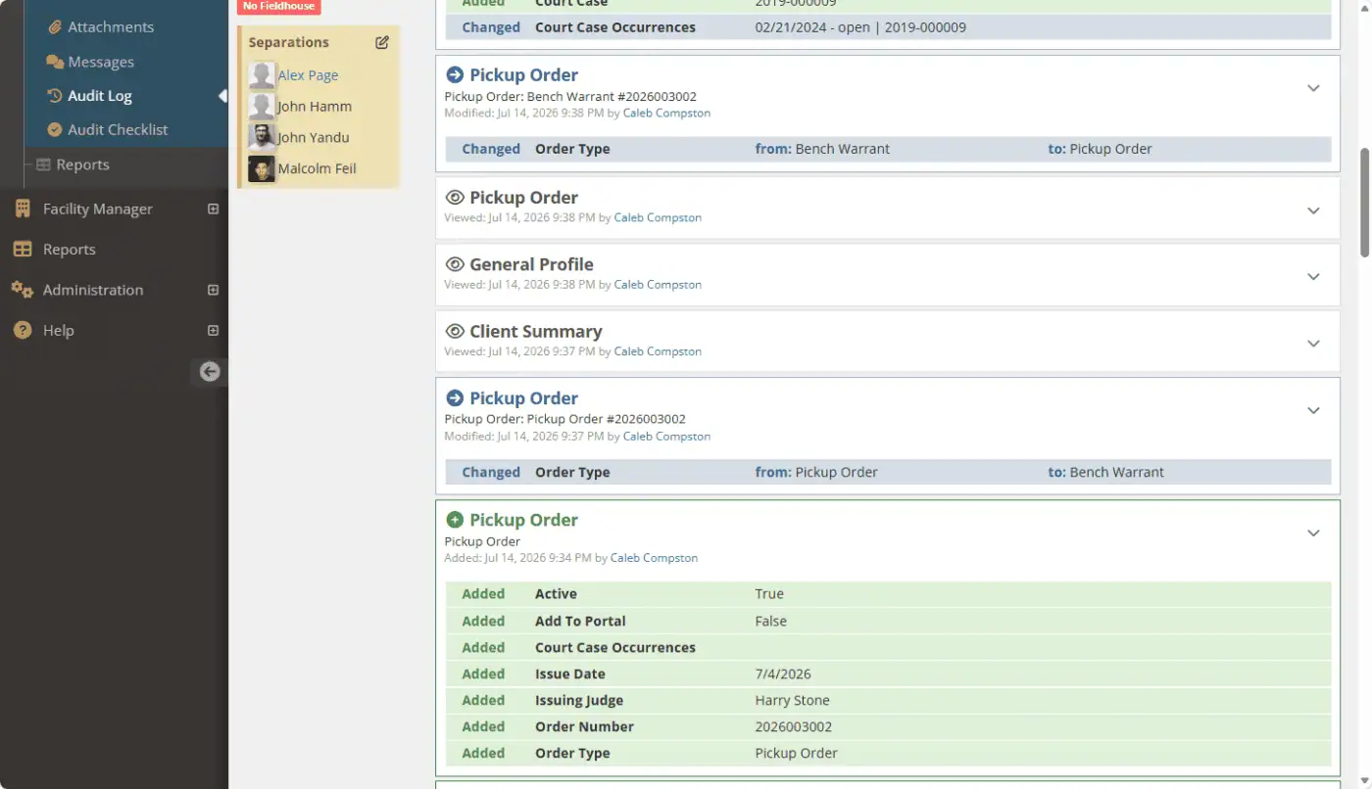
Task: Click Caleb Compston link on added Pickup Order entry
Action: coord(654,558)
